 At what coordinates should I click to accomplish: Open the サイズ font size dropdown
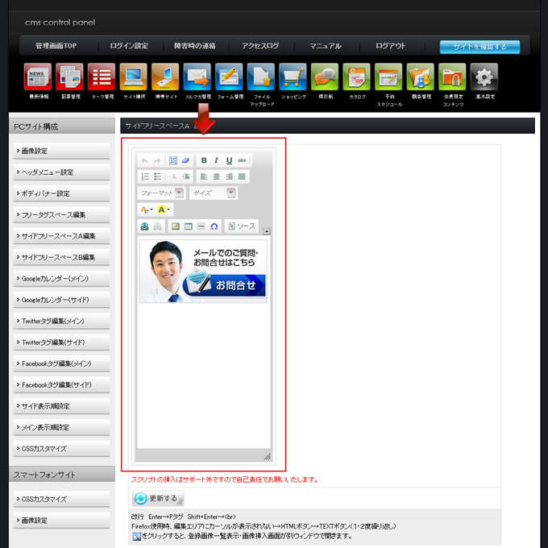tap(213, 193)
